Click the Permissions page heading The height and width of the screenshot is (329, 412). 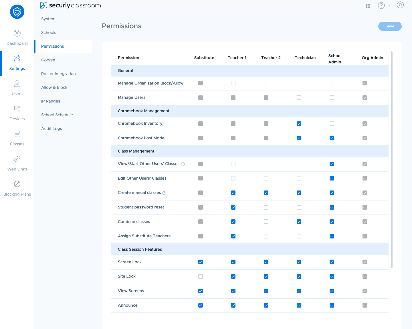point(122,26)
